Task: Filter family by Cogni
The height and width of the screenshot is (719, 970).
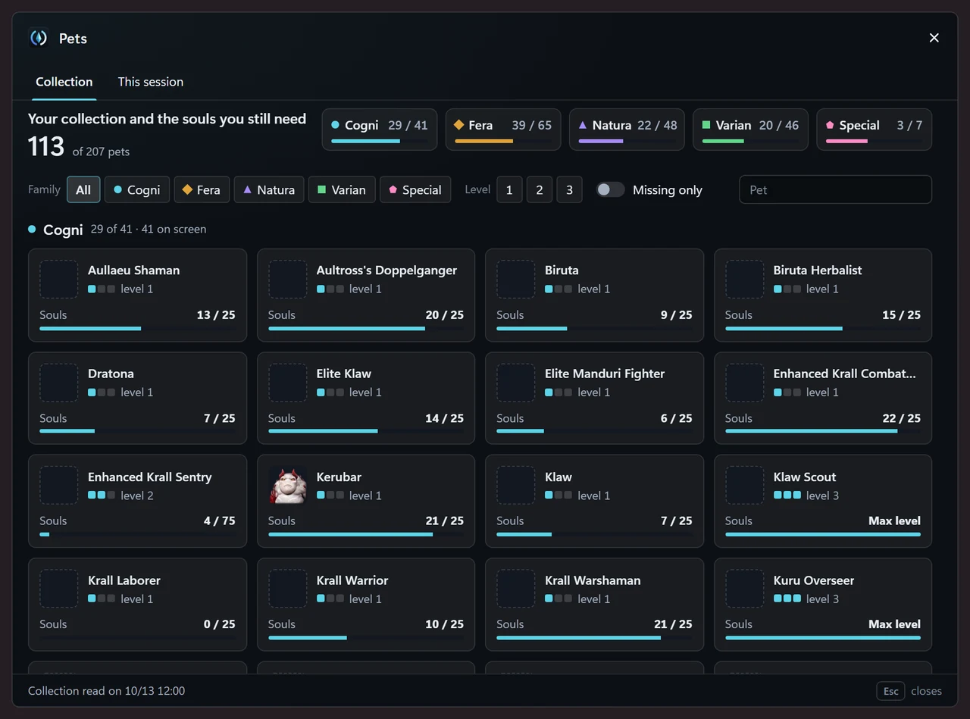Action: (x=137, y=189)
